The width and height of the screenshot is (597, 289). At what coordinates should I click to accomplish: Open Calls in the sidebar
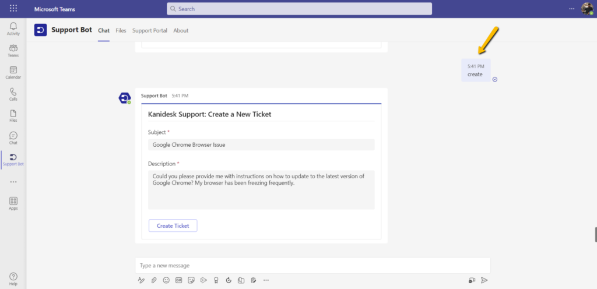13,94
